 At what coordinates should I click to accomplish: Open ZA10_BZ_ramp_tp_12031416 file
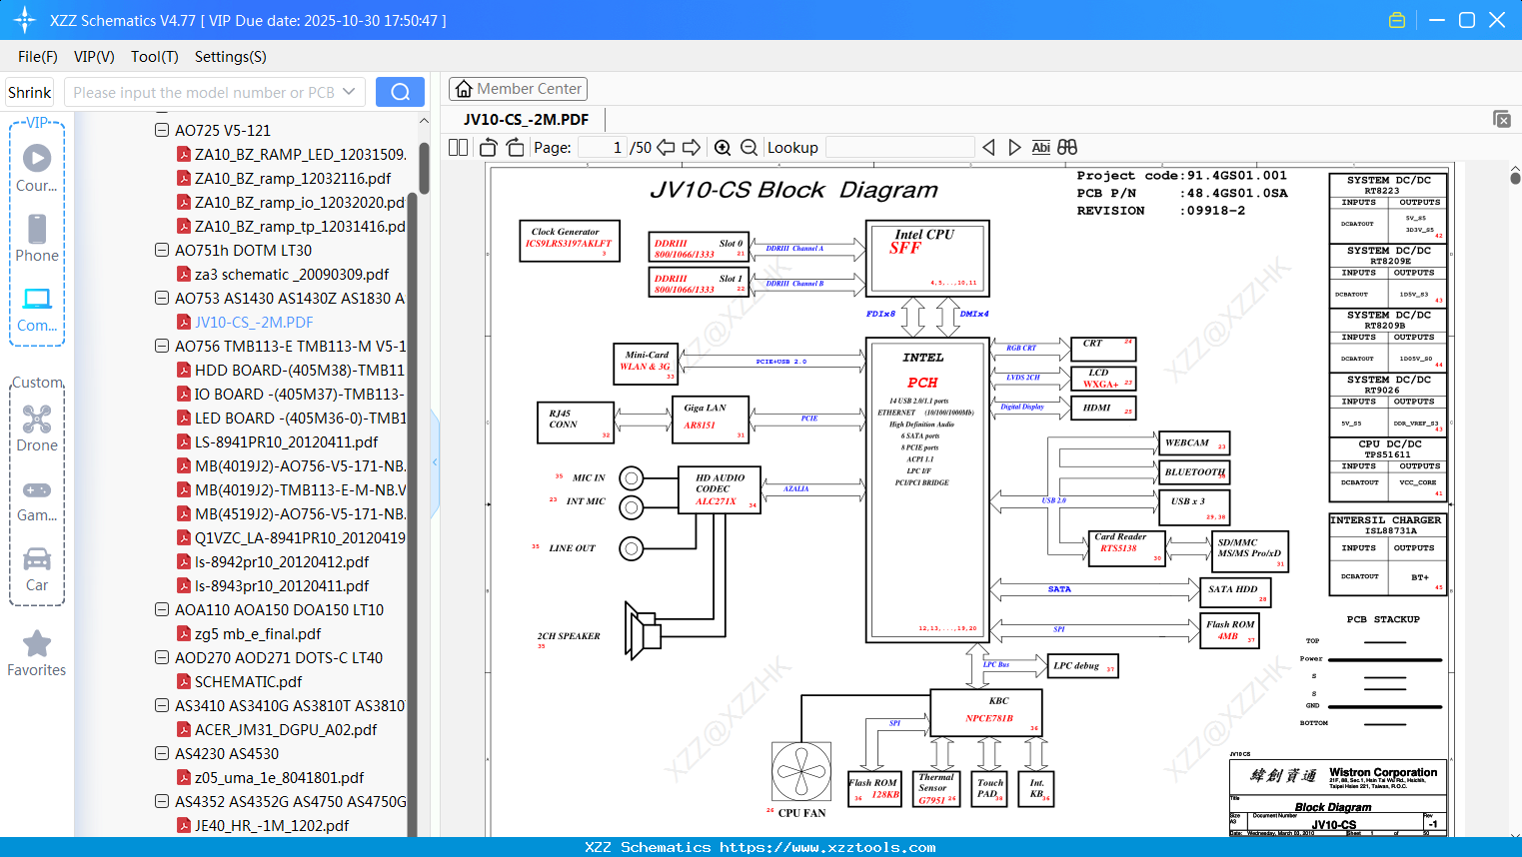(291, 226)
